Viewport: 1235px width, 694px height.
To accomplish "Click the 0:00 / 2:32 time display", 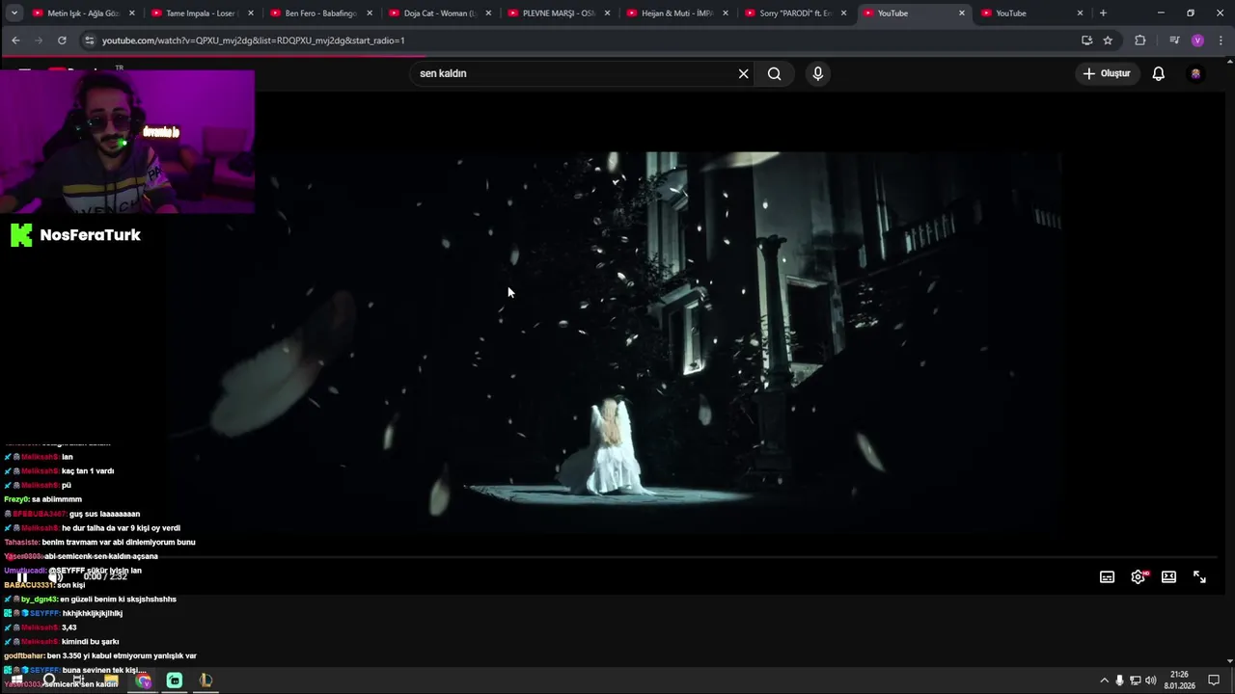I will 105,577.
